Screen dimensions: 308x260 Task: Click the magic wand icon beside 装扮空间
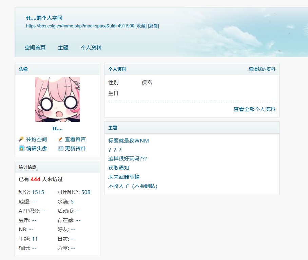tap(21, 139)
